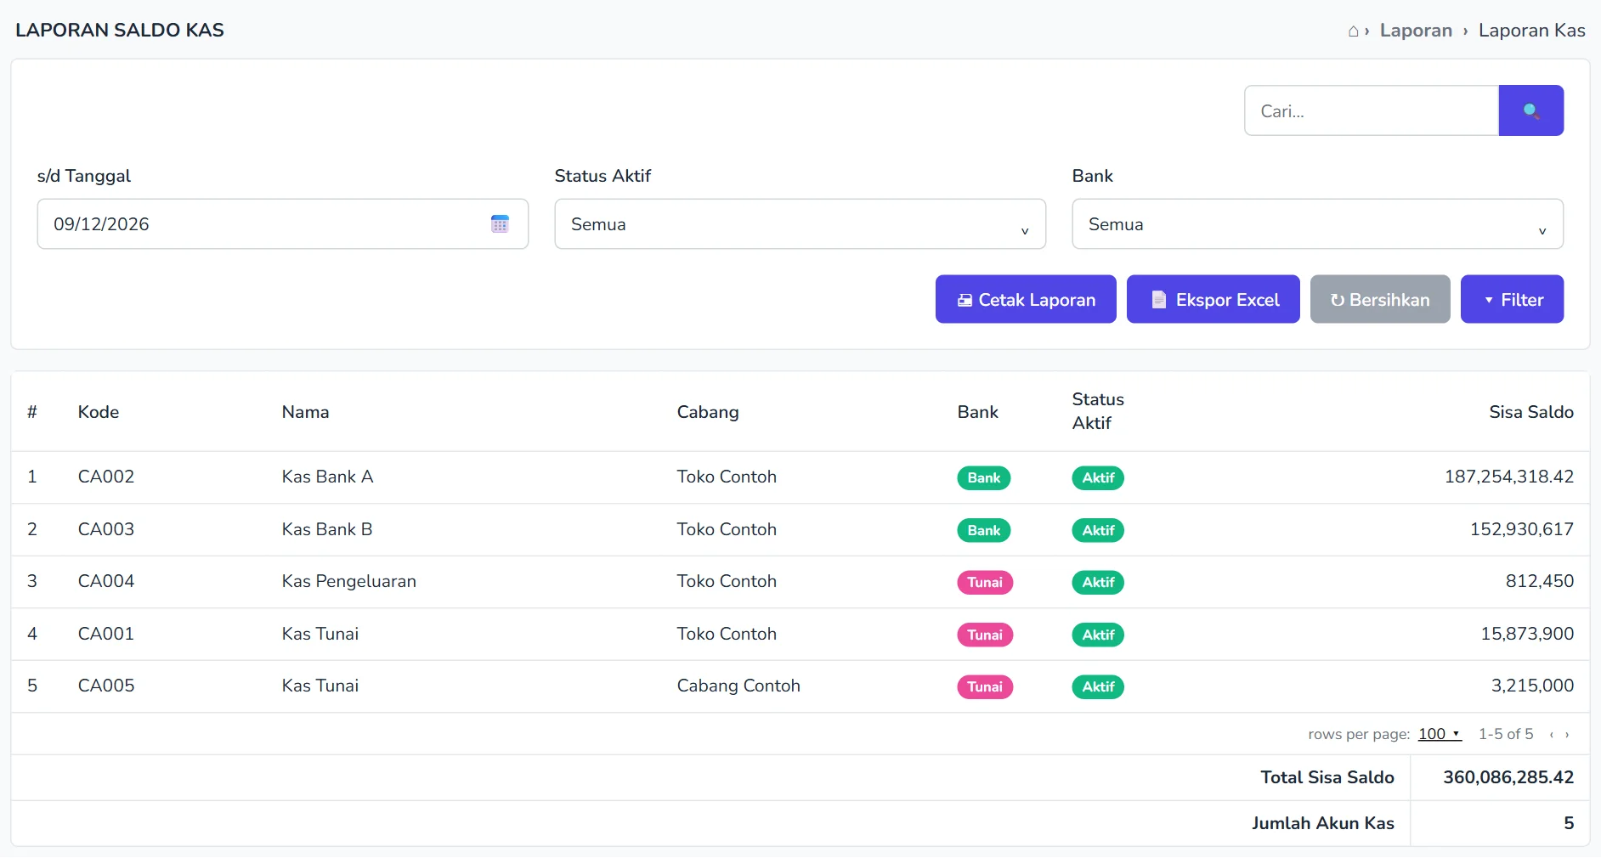Click Jumlah Akun Kas label
The width and height of the screenshot is (1601, 858).
(1322, 823)
